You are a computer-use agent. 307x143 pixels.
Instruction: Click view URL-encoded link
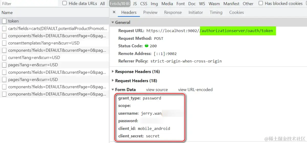pyautogui.click(x=195, y=90)
